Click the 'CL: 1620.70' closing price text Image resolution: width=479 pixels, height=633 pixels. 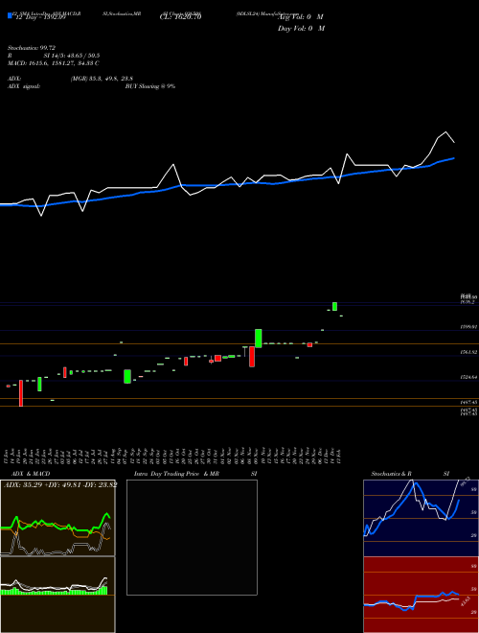point(180,17)
